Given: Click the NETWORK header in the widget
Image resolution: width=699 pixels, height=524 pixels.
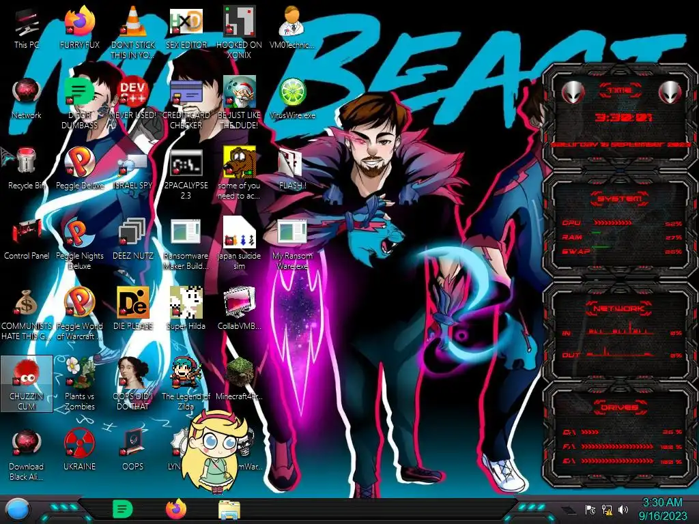Looking at the screenshot, I should pos(620,308).
